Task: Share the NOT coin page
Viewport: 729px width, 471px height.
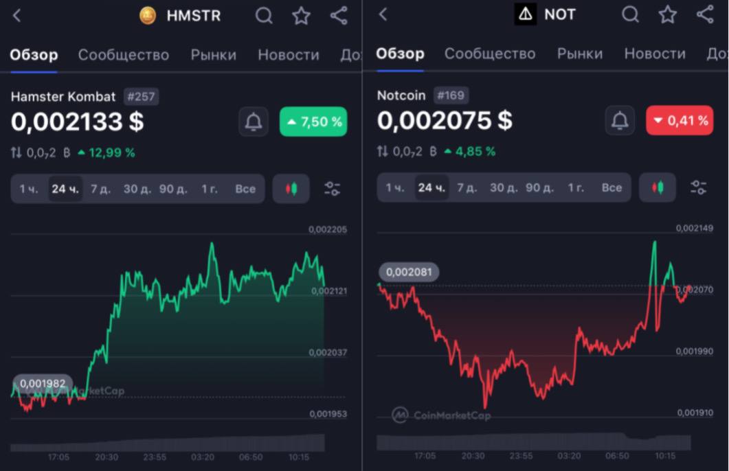Action: pos(705,14)
